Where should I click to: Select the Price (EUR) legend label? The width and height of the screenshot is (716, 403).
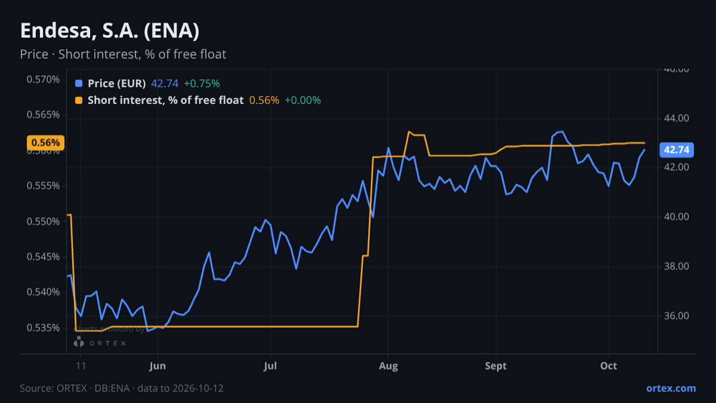[116, 84]
